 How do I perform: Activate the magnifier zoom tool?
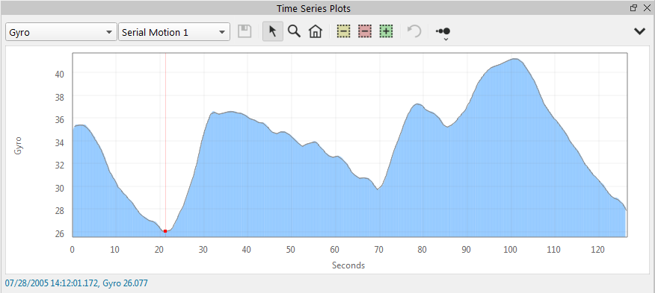(x=295, y=31)
